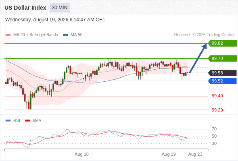Toggle the MA 50 legend text

(x=77, y=35)
